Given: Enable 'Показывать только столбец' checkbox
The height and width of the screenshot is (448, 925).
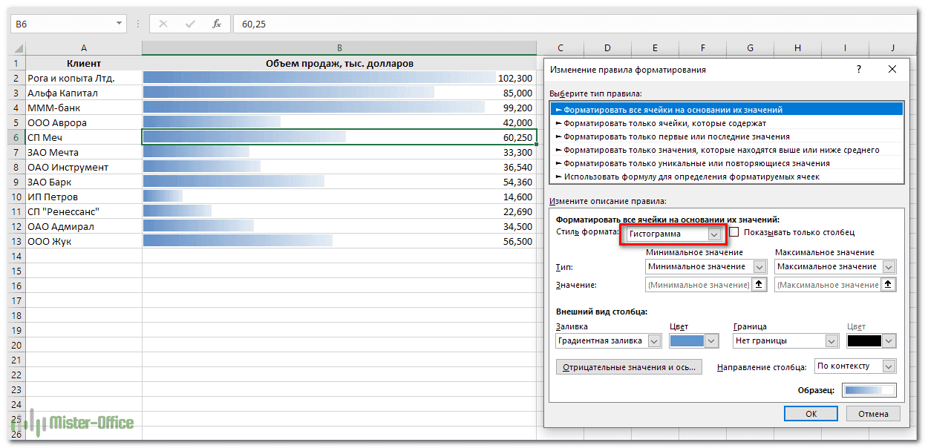Looking at the screenshot, I should coord(734,233).
